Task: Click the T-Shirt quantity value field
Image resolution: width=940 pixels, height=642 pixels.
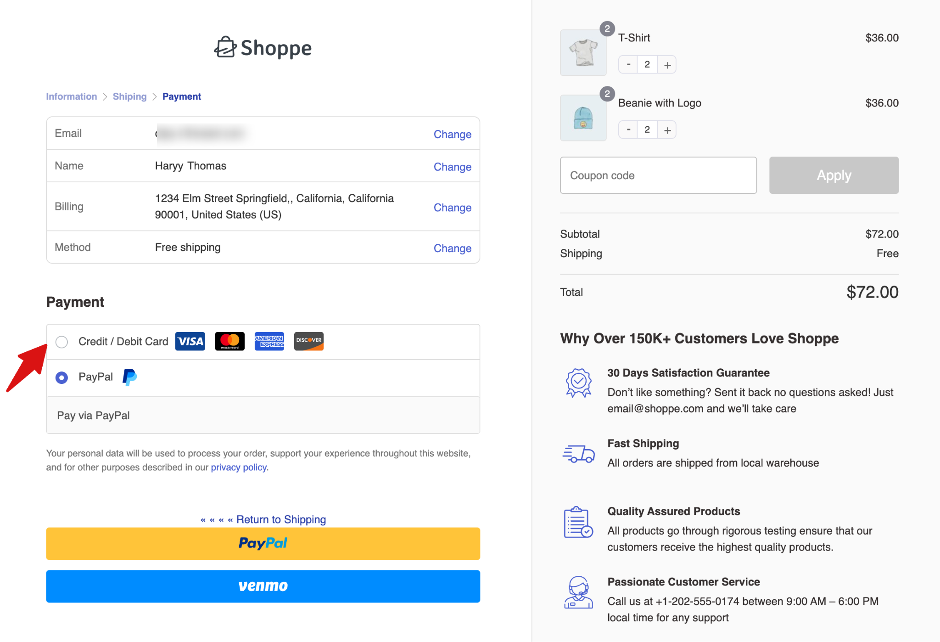Action: click(647, 65)
